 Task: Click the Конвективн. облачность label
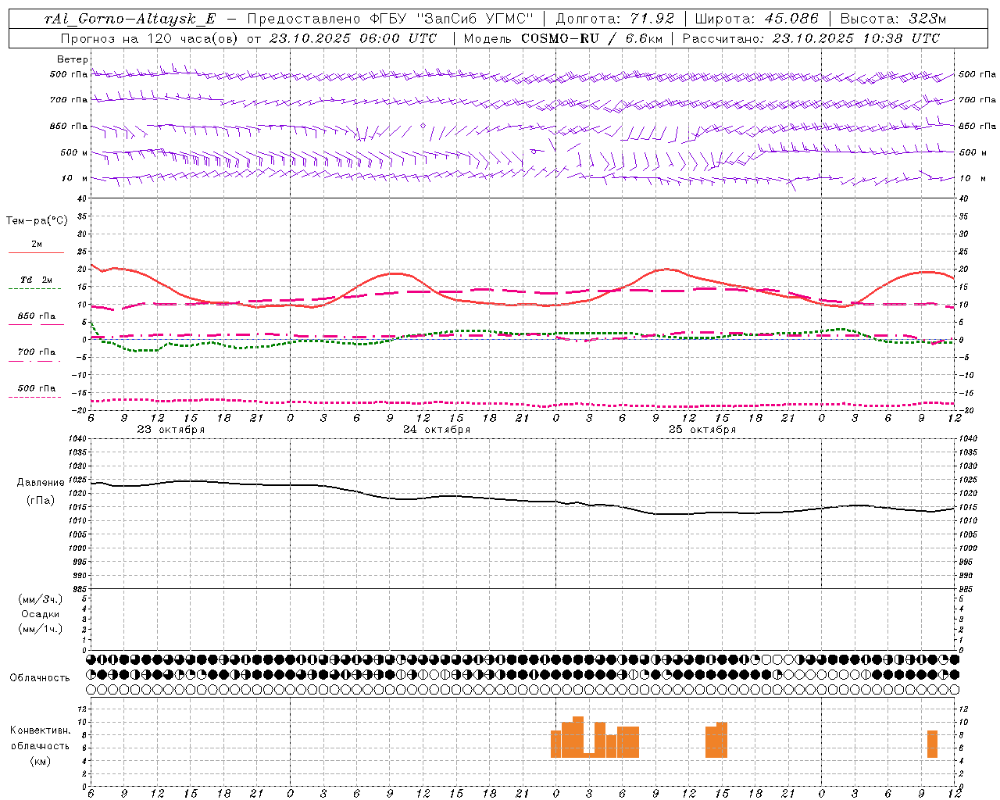pos(40,738)
